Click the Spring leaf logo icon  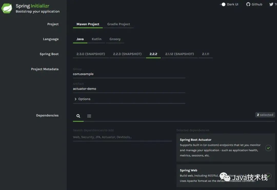[x=7, y=8]
